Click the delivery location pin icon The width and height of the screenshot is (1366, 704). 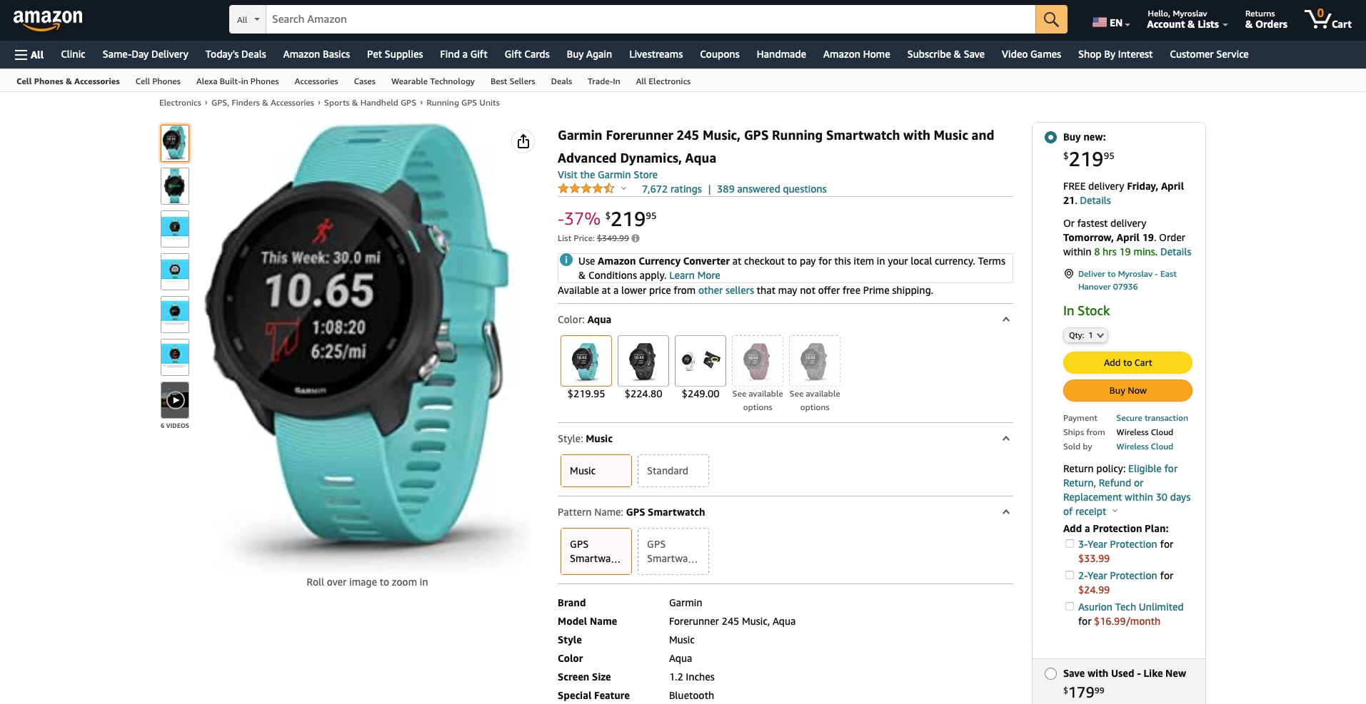(x=1069, y=274)
